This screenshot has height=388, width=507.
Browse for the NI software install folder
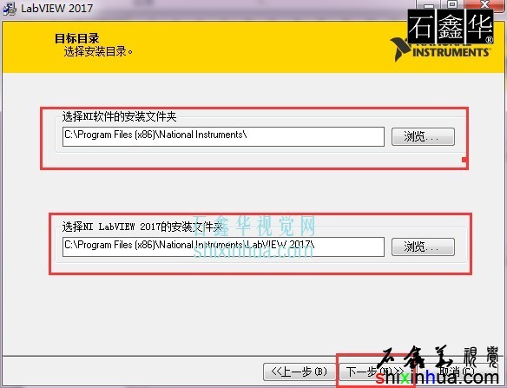[x=423, y=137]
